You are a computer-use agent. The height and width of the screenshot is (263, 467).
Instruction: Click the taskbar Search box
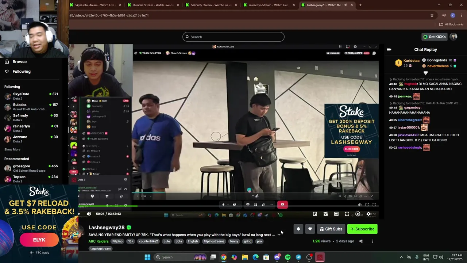click(180, 257)
